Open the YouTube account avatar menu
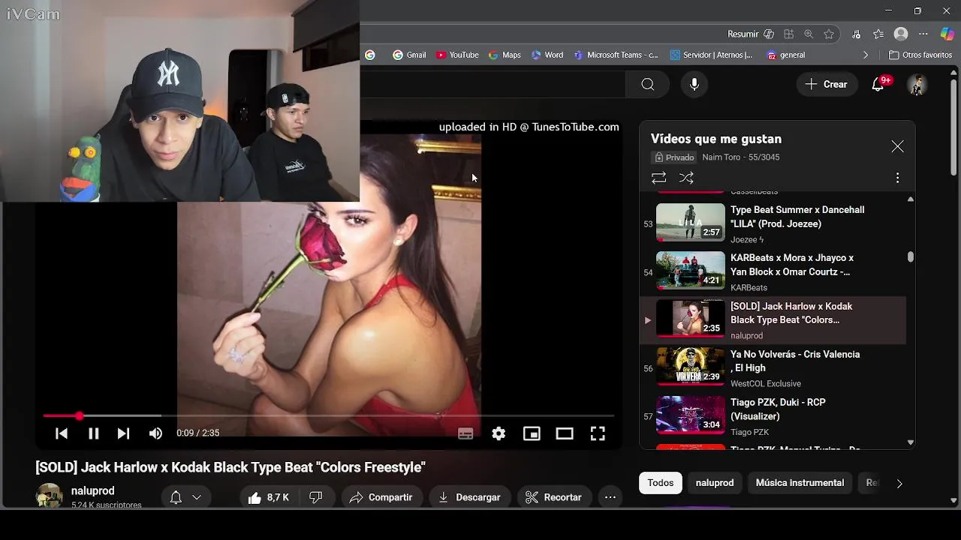961x540 pixels. click(917, 84)
